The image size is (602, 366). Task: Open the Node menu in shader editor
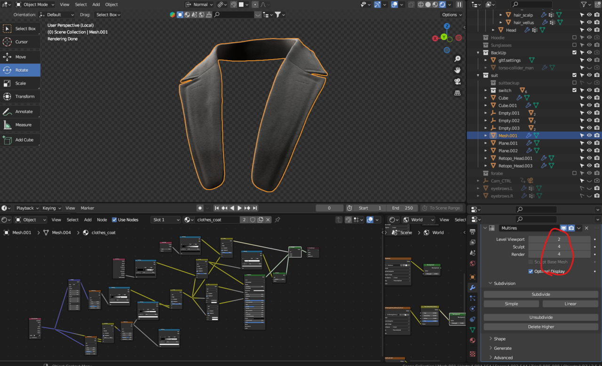coord(102,220)
